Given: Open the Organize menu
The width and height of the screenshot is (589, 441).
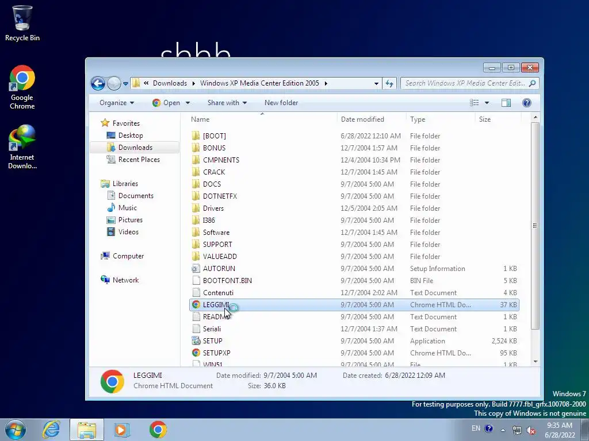Looking at the screenshot, I should point(116,103).
